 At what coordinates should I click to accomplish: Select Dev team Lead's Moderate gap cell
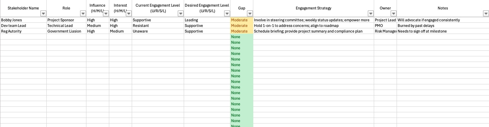pos(242,26)
